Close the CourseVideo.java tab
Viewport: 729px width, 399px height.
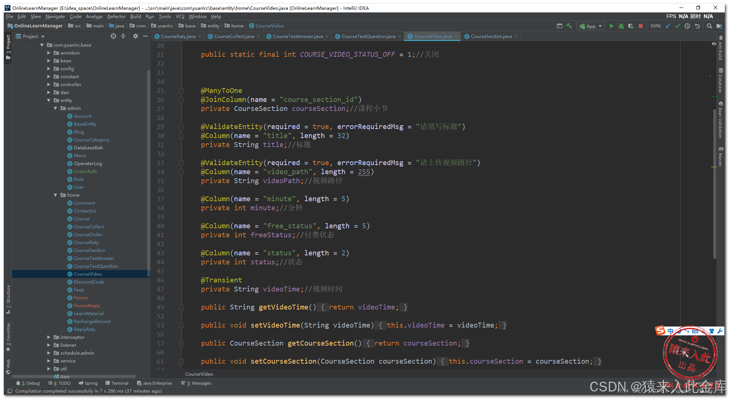[456, 36]
